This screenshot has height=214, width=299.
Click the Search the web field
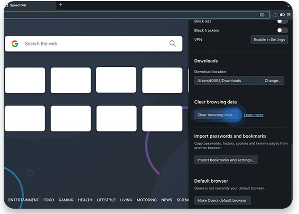coord(94,43)
